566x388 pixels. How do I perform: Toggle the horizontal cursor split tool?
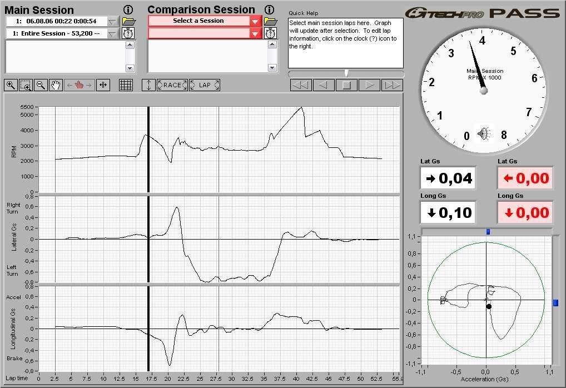coord(103,85)
